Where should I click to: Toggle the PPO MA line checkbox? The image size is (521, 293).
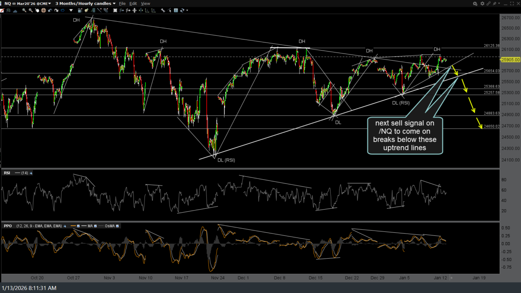coord(96,226)
